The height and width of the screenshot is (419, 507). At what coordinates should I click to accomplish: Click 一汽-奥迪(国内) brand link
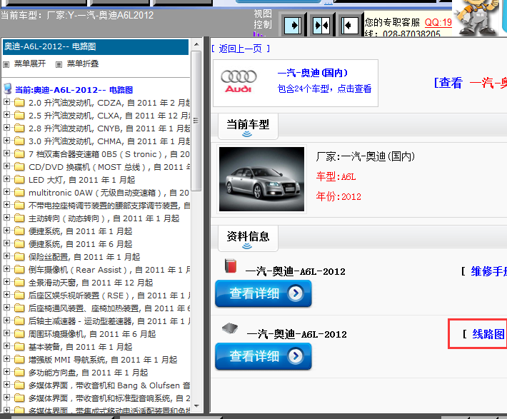coord(313,73)
